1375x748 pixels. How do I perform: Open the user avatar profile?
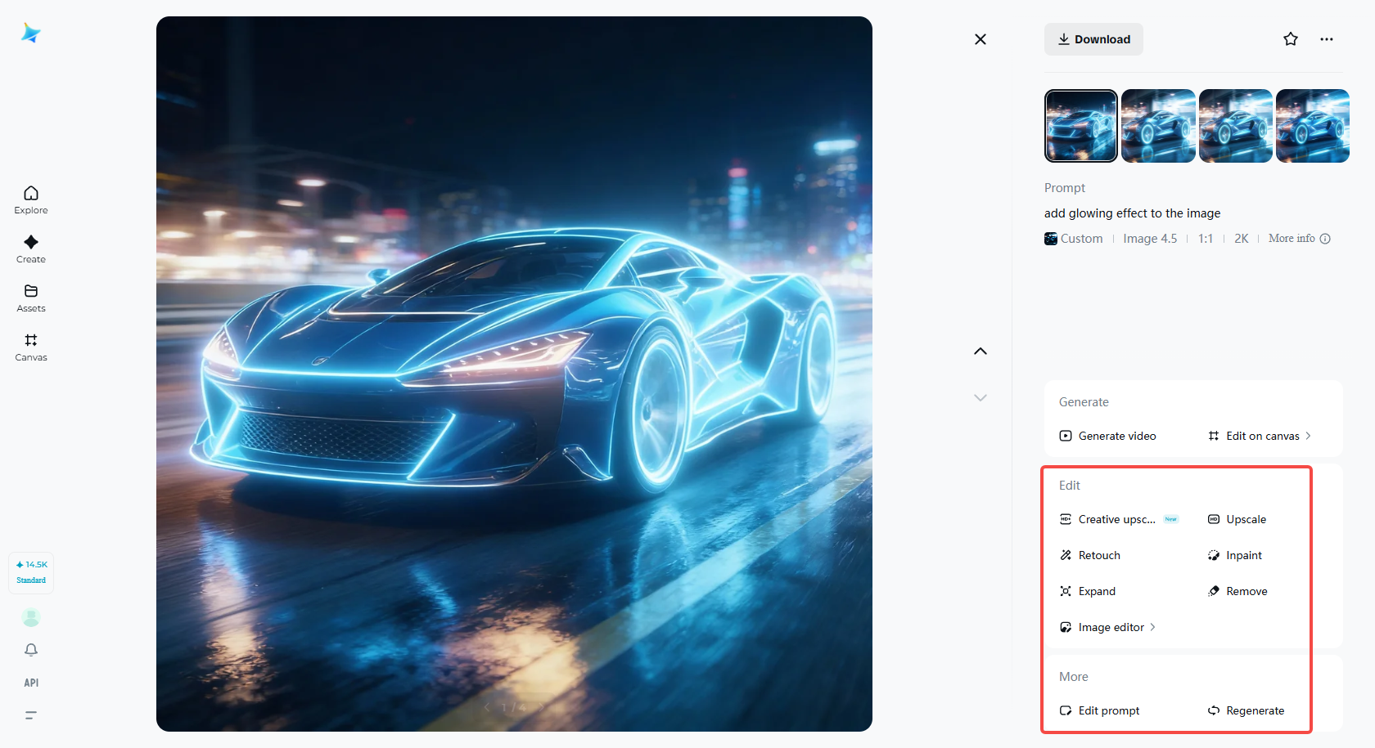click(31, 617)
